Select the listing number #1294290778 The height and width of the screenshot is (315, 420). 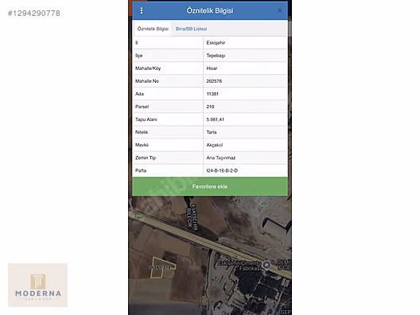34,13
